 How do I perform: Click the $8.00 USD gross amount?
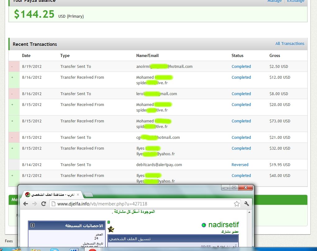pos(279,94)
